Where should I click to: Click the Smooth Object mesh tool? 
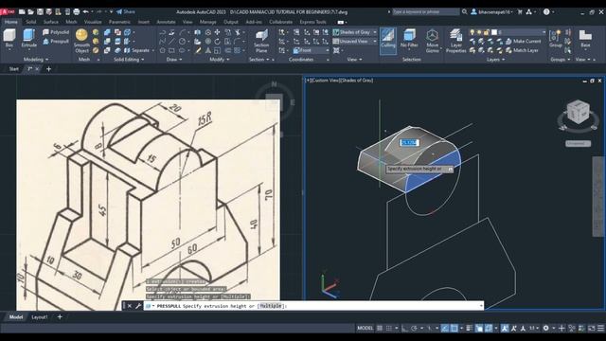pyautogui.click(x=81, y=40)
